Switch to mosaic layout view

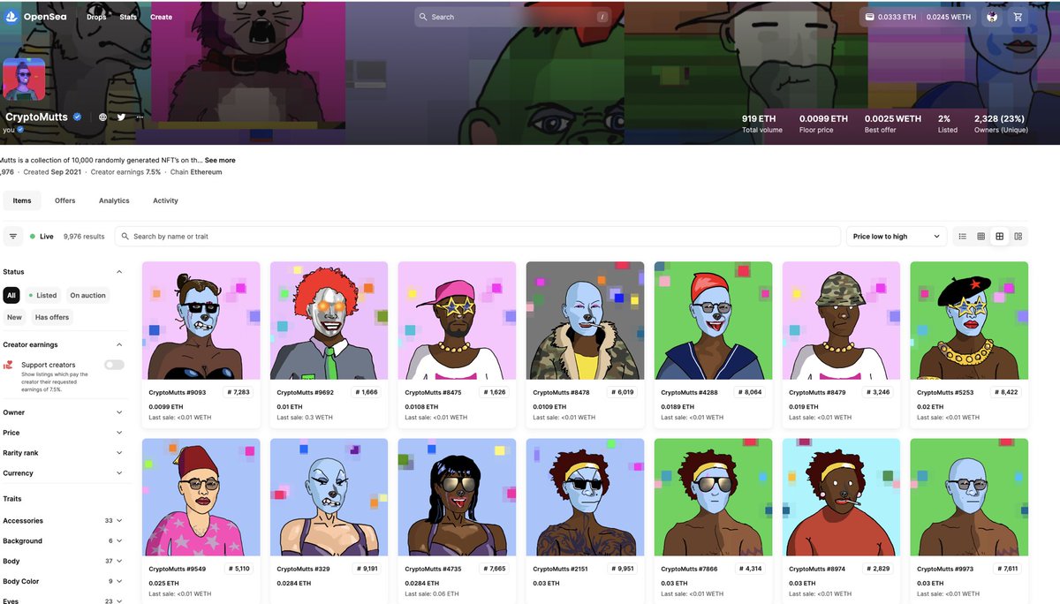pos(1018,237)
